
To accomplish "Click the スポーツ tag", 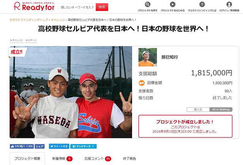I will (x=31, y=40).
